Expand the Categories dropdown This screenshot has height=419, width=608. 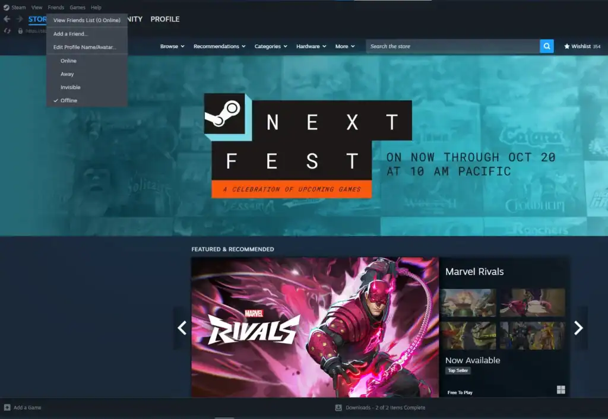click(271, 46)
